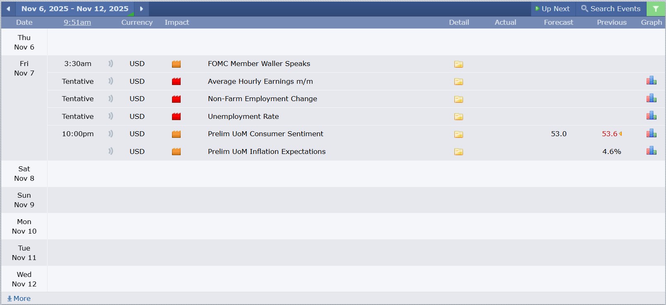Click the Up Next button
Screen dimensions: 666x305
(x=552, y=9)
